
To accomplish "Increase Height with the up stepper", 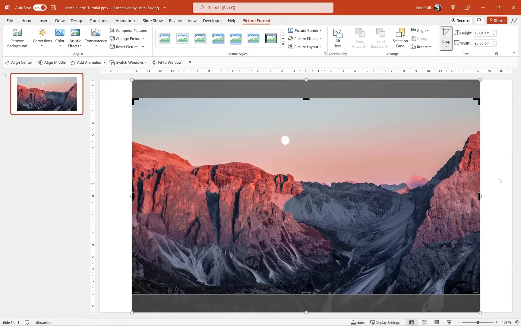I will pyautogui.click(x=494, y=31).
